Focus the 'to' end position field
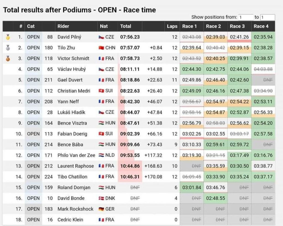Image resolution: width=283 pixels, height=226 pixels. click(268, 17)
